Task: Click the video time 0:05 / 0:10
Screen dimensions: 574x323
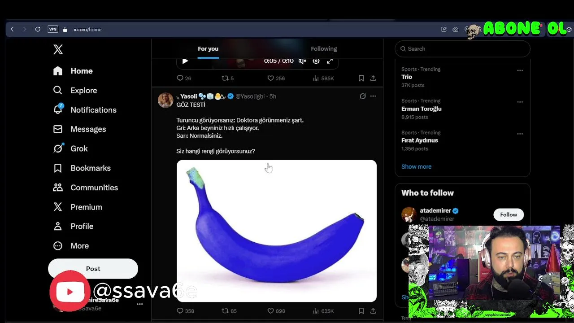Action: (x=278, y=61)
